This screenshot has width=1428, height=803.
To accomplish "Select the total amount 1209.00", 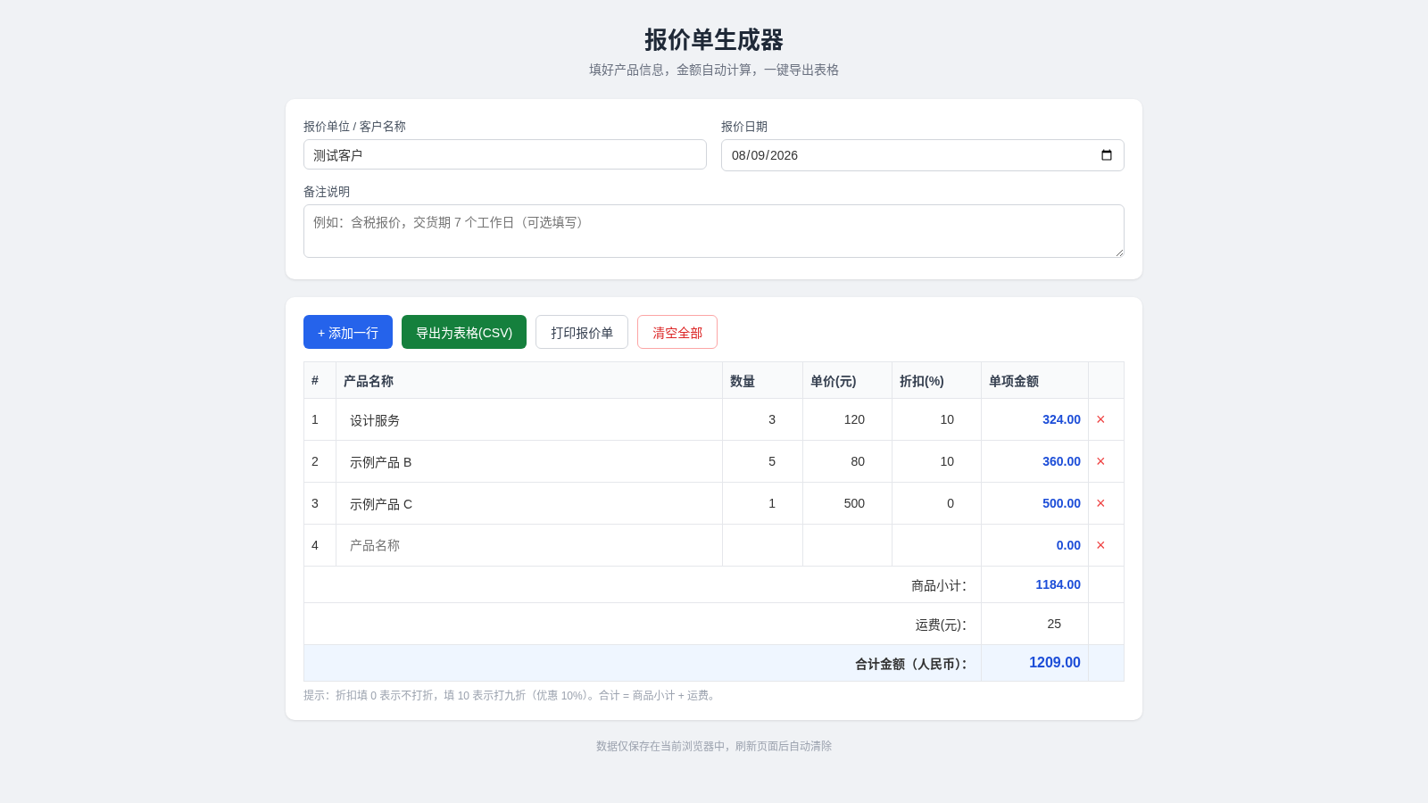I will (1054, 662).
